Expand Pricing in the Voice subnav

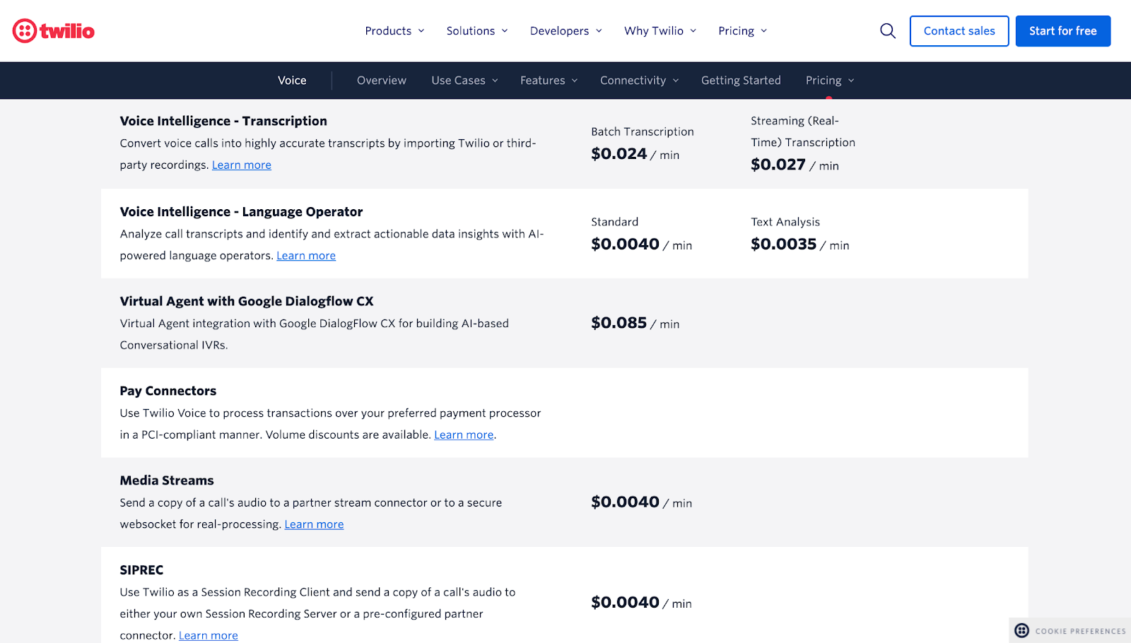pyautogui.click(x=830, y=81)
